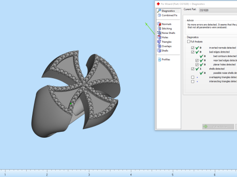Screen dimensions: 237x177
Task: Click the 'overlapping triangles' label
Action: pyautogui.click(x=223, y=77)
